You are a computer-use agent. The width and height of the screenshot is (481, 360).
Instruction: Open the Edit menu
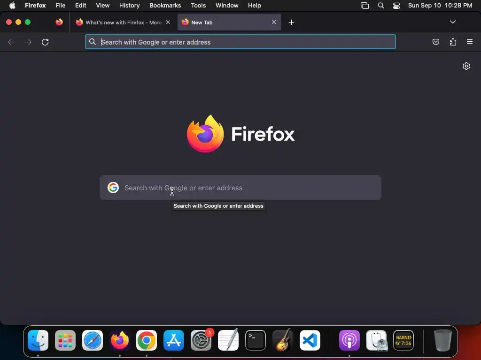[81, 5]
